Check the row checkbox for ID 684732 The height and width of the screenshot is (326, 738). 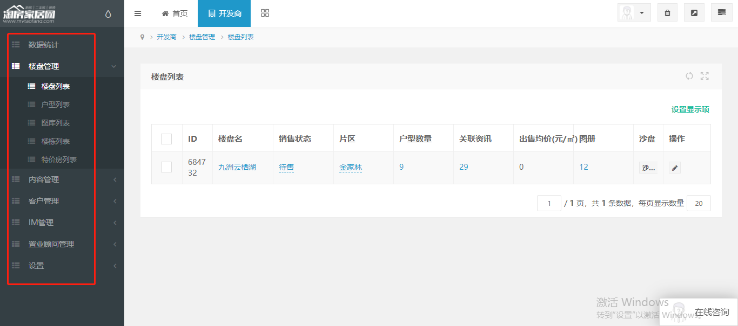click(166, 167)
